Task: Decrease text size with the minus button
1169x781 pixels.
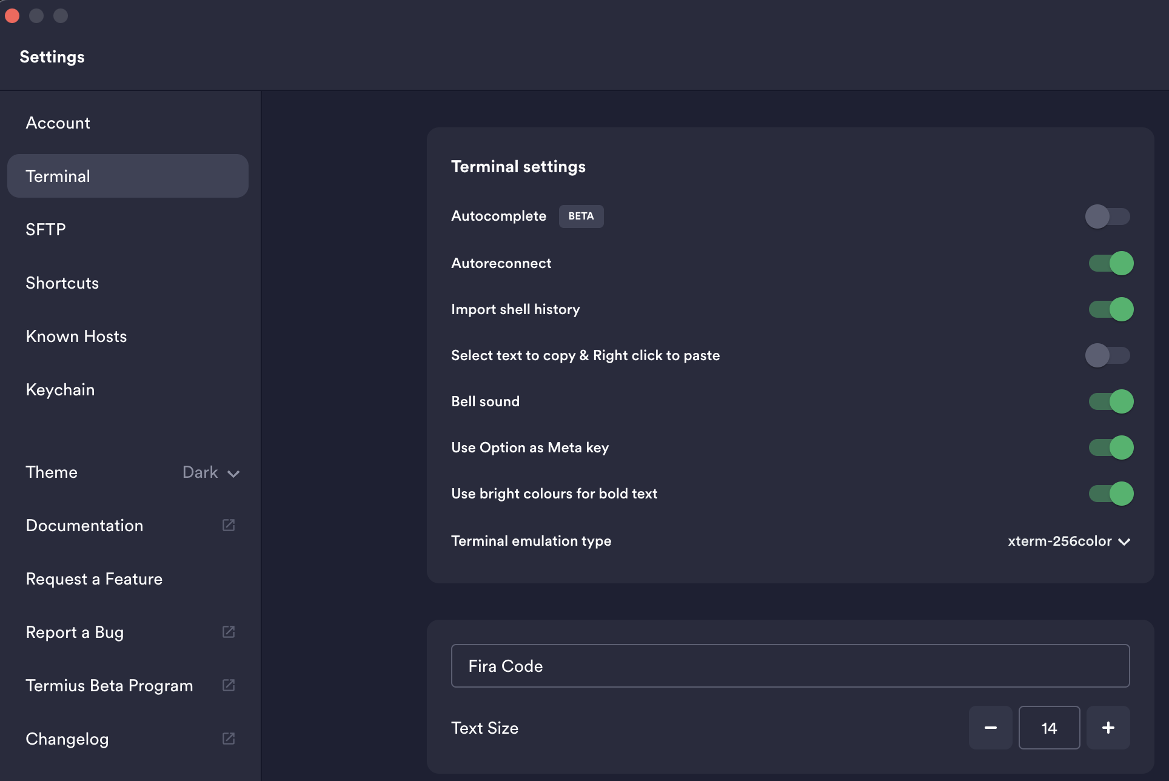Action: click(x=990, y=728)
